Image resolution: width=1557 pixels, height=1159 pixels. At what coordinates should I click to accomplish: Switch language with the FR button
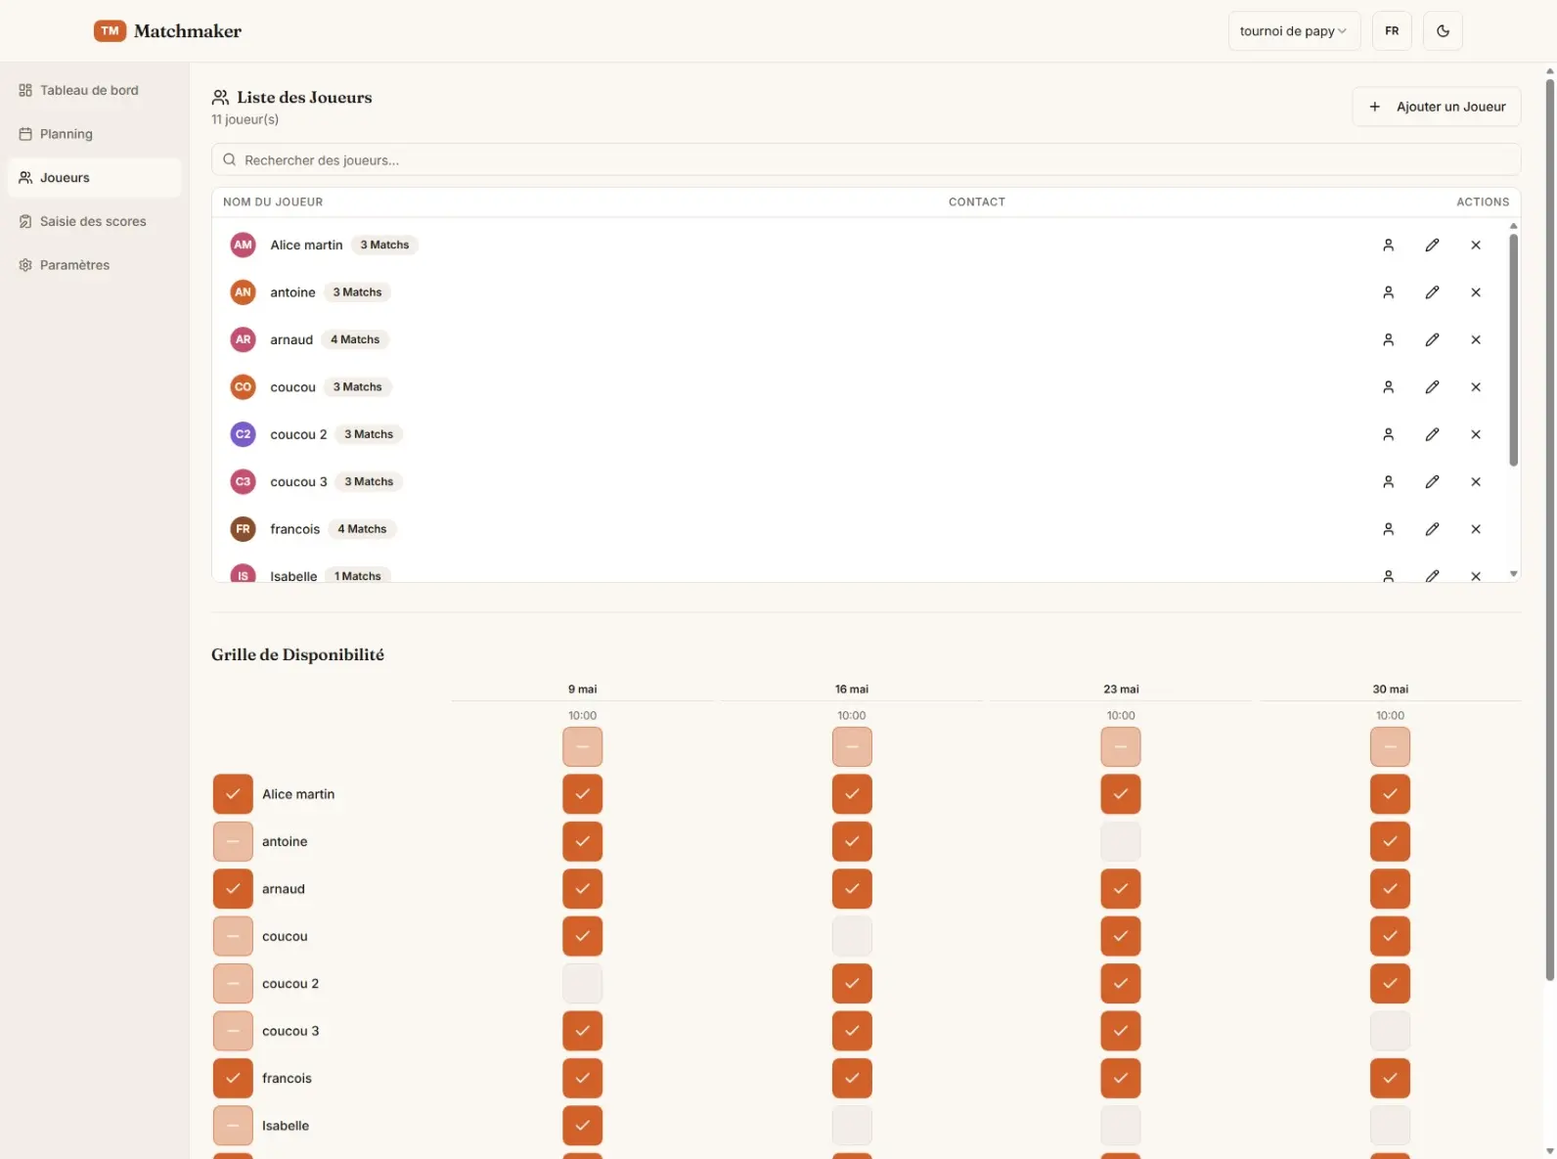pos(1392,31)
